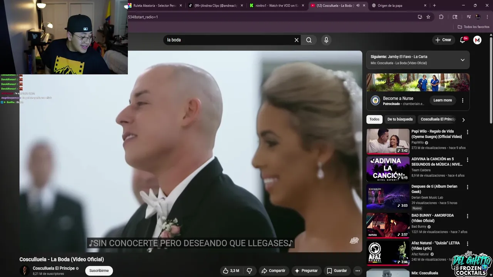Image resolution: width=493 pixels, height=277 pixels.
Task: Open the Chrome profile avatar icon
Action: click(478, 17)
